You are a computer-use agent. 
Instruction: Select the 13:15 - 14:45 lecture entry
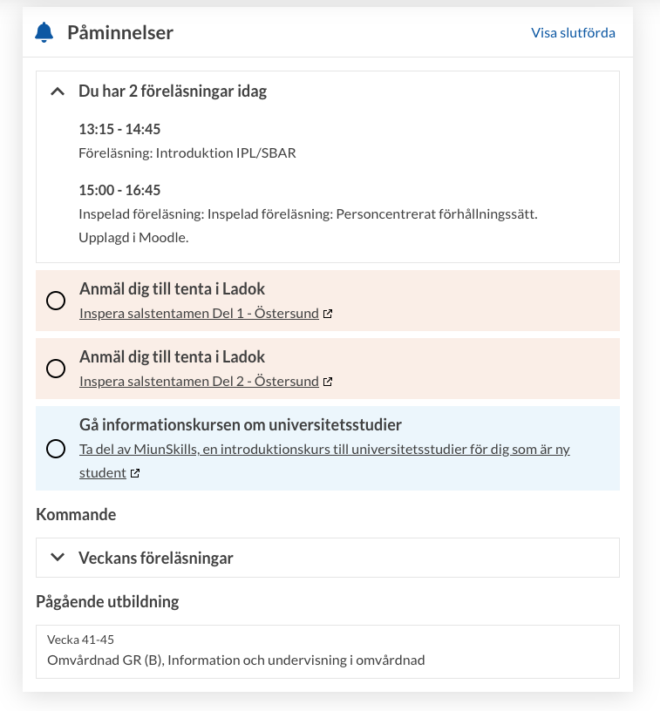[187, 141]
